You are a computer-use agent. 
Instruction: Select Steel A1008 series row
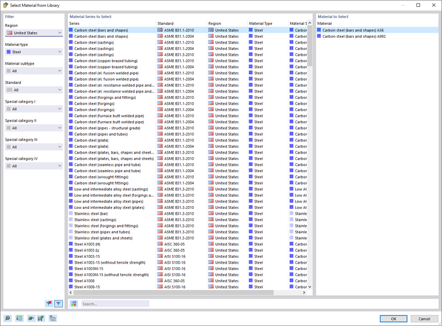click(x=188, y=281)
